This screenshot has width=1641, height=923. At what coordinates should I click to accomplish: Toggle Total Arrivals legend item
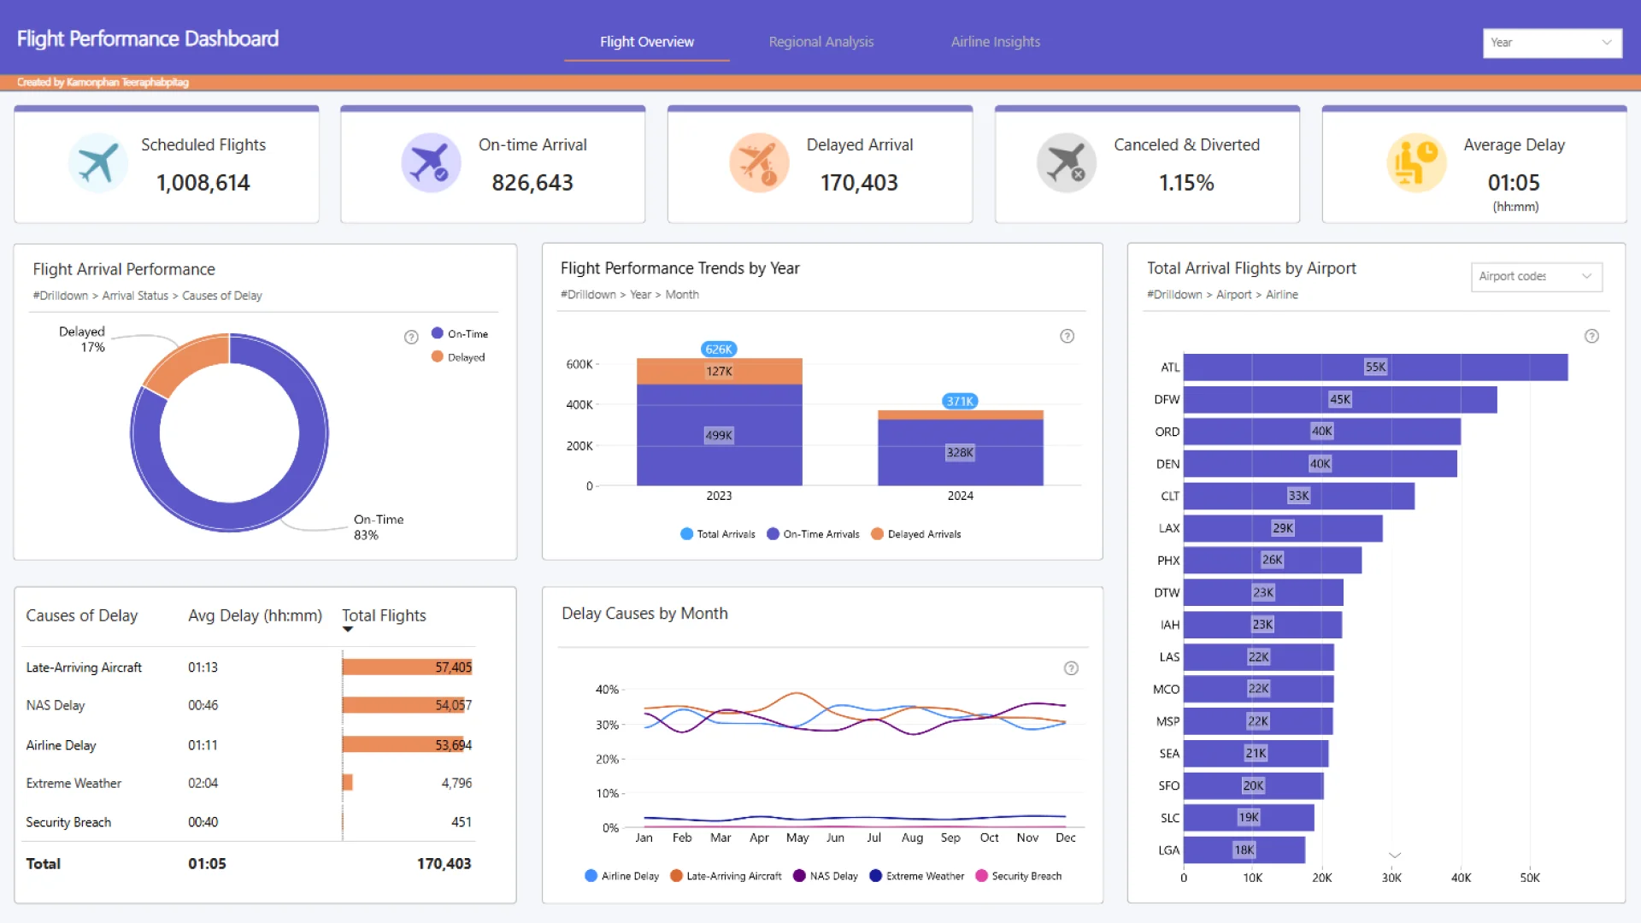(718, 534)
